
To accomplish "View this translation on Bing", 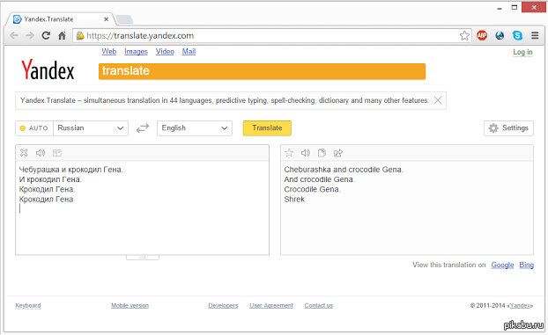I will pyautogui.click(x=526, y=265).
